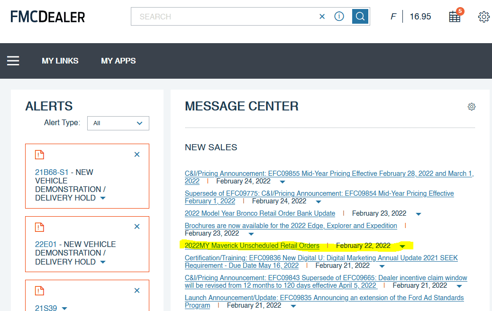492x311 pixels.
Task: Open the MY LINKS menu
Action: point(60,61)
